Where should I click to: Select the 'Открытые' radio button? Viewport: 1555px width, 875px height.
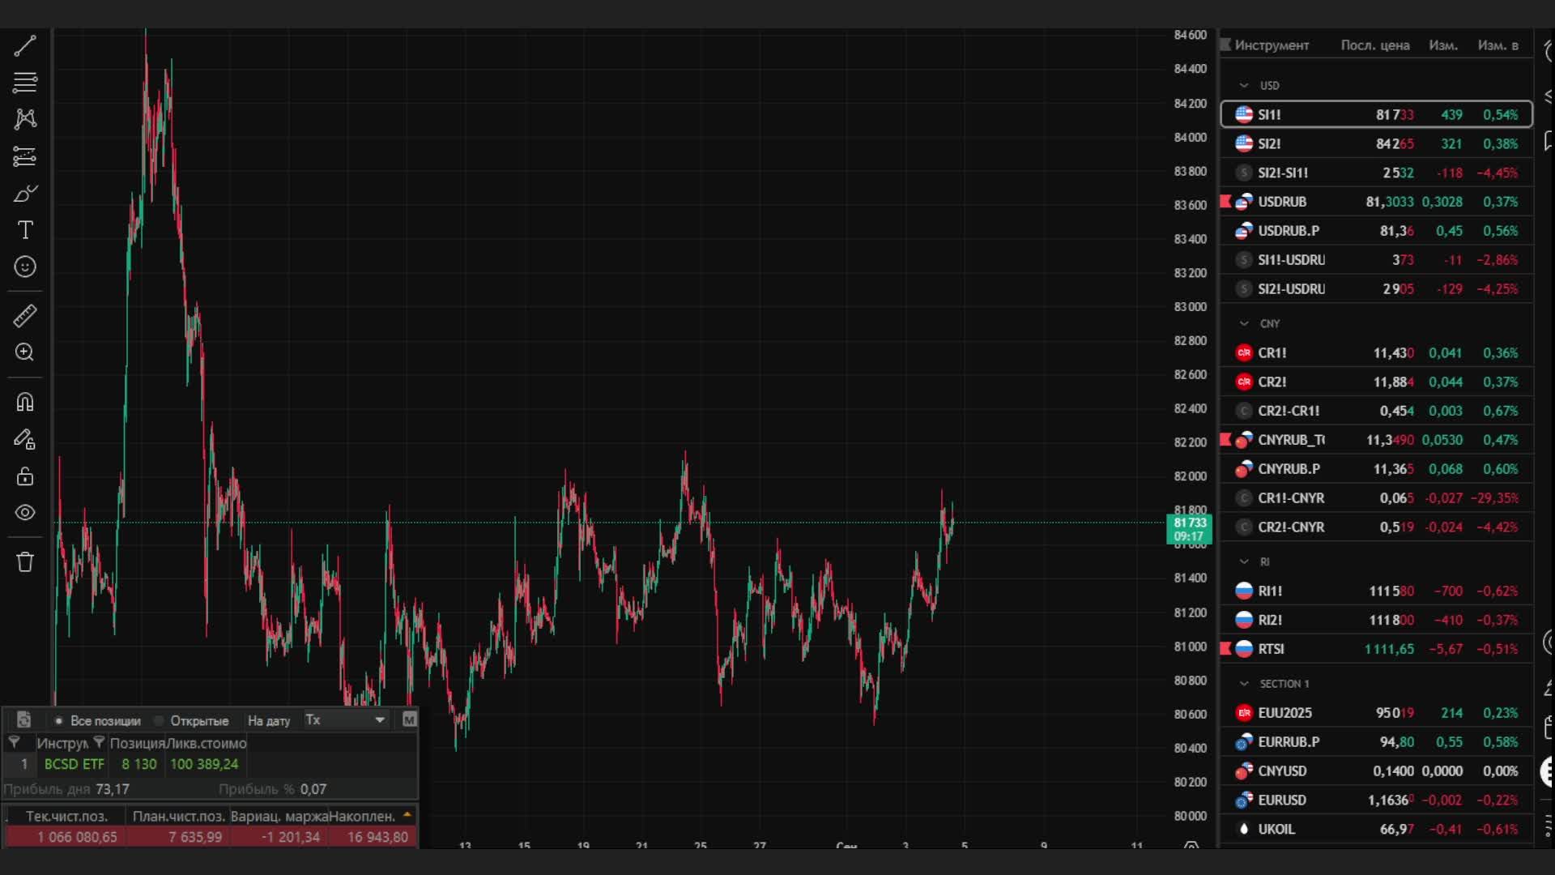pos(160,720)
